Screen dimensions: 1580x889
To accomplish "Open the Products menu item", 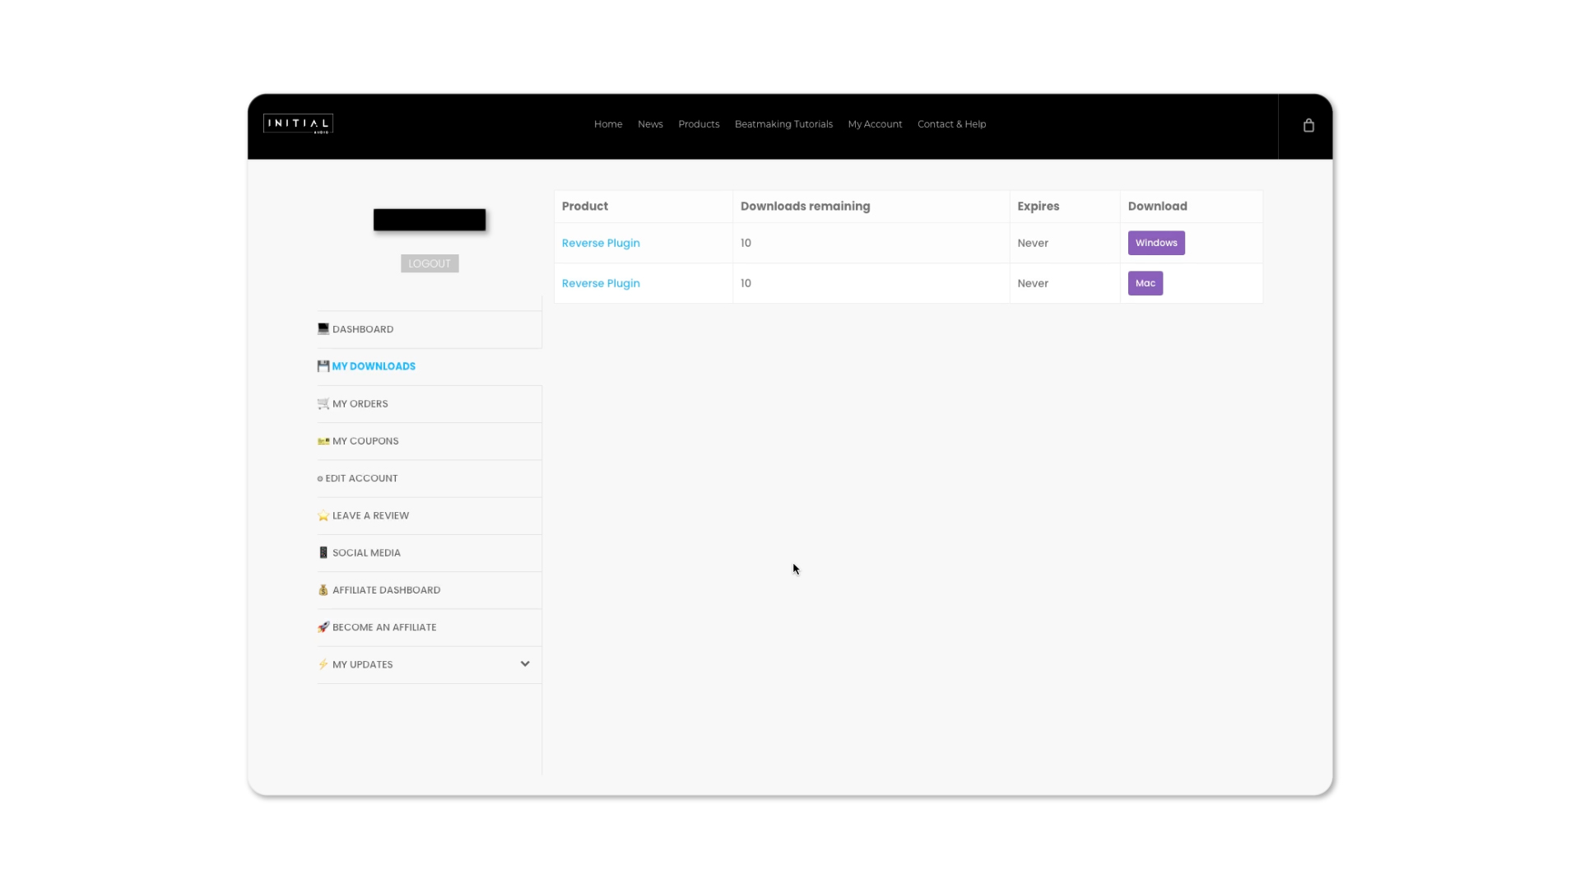I will coord(699,124).
